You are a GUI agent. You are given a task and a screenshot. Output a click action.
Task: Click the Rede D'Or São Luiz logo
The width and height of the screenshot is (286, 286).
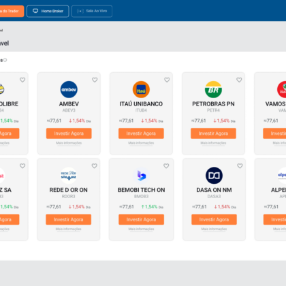[68, 176]
